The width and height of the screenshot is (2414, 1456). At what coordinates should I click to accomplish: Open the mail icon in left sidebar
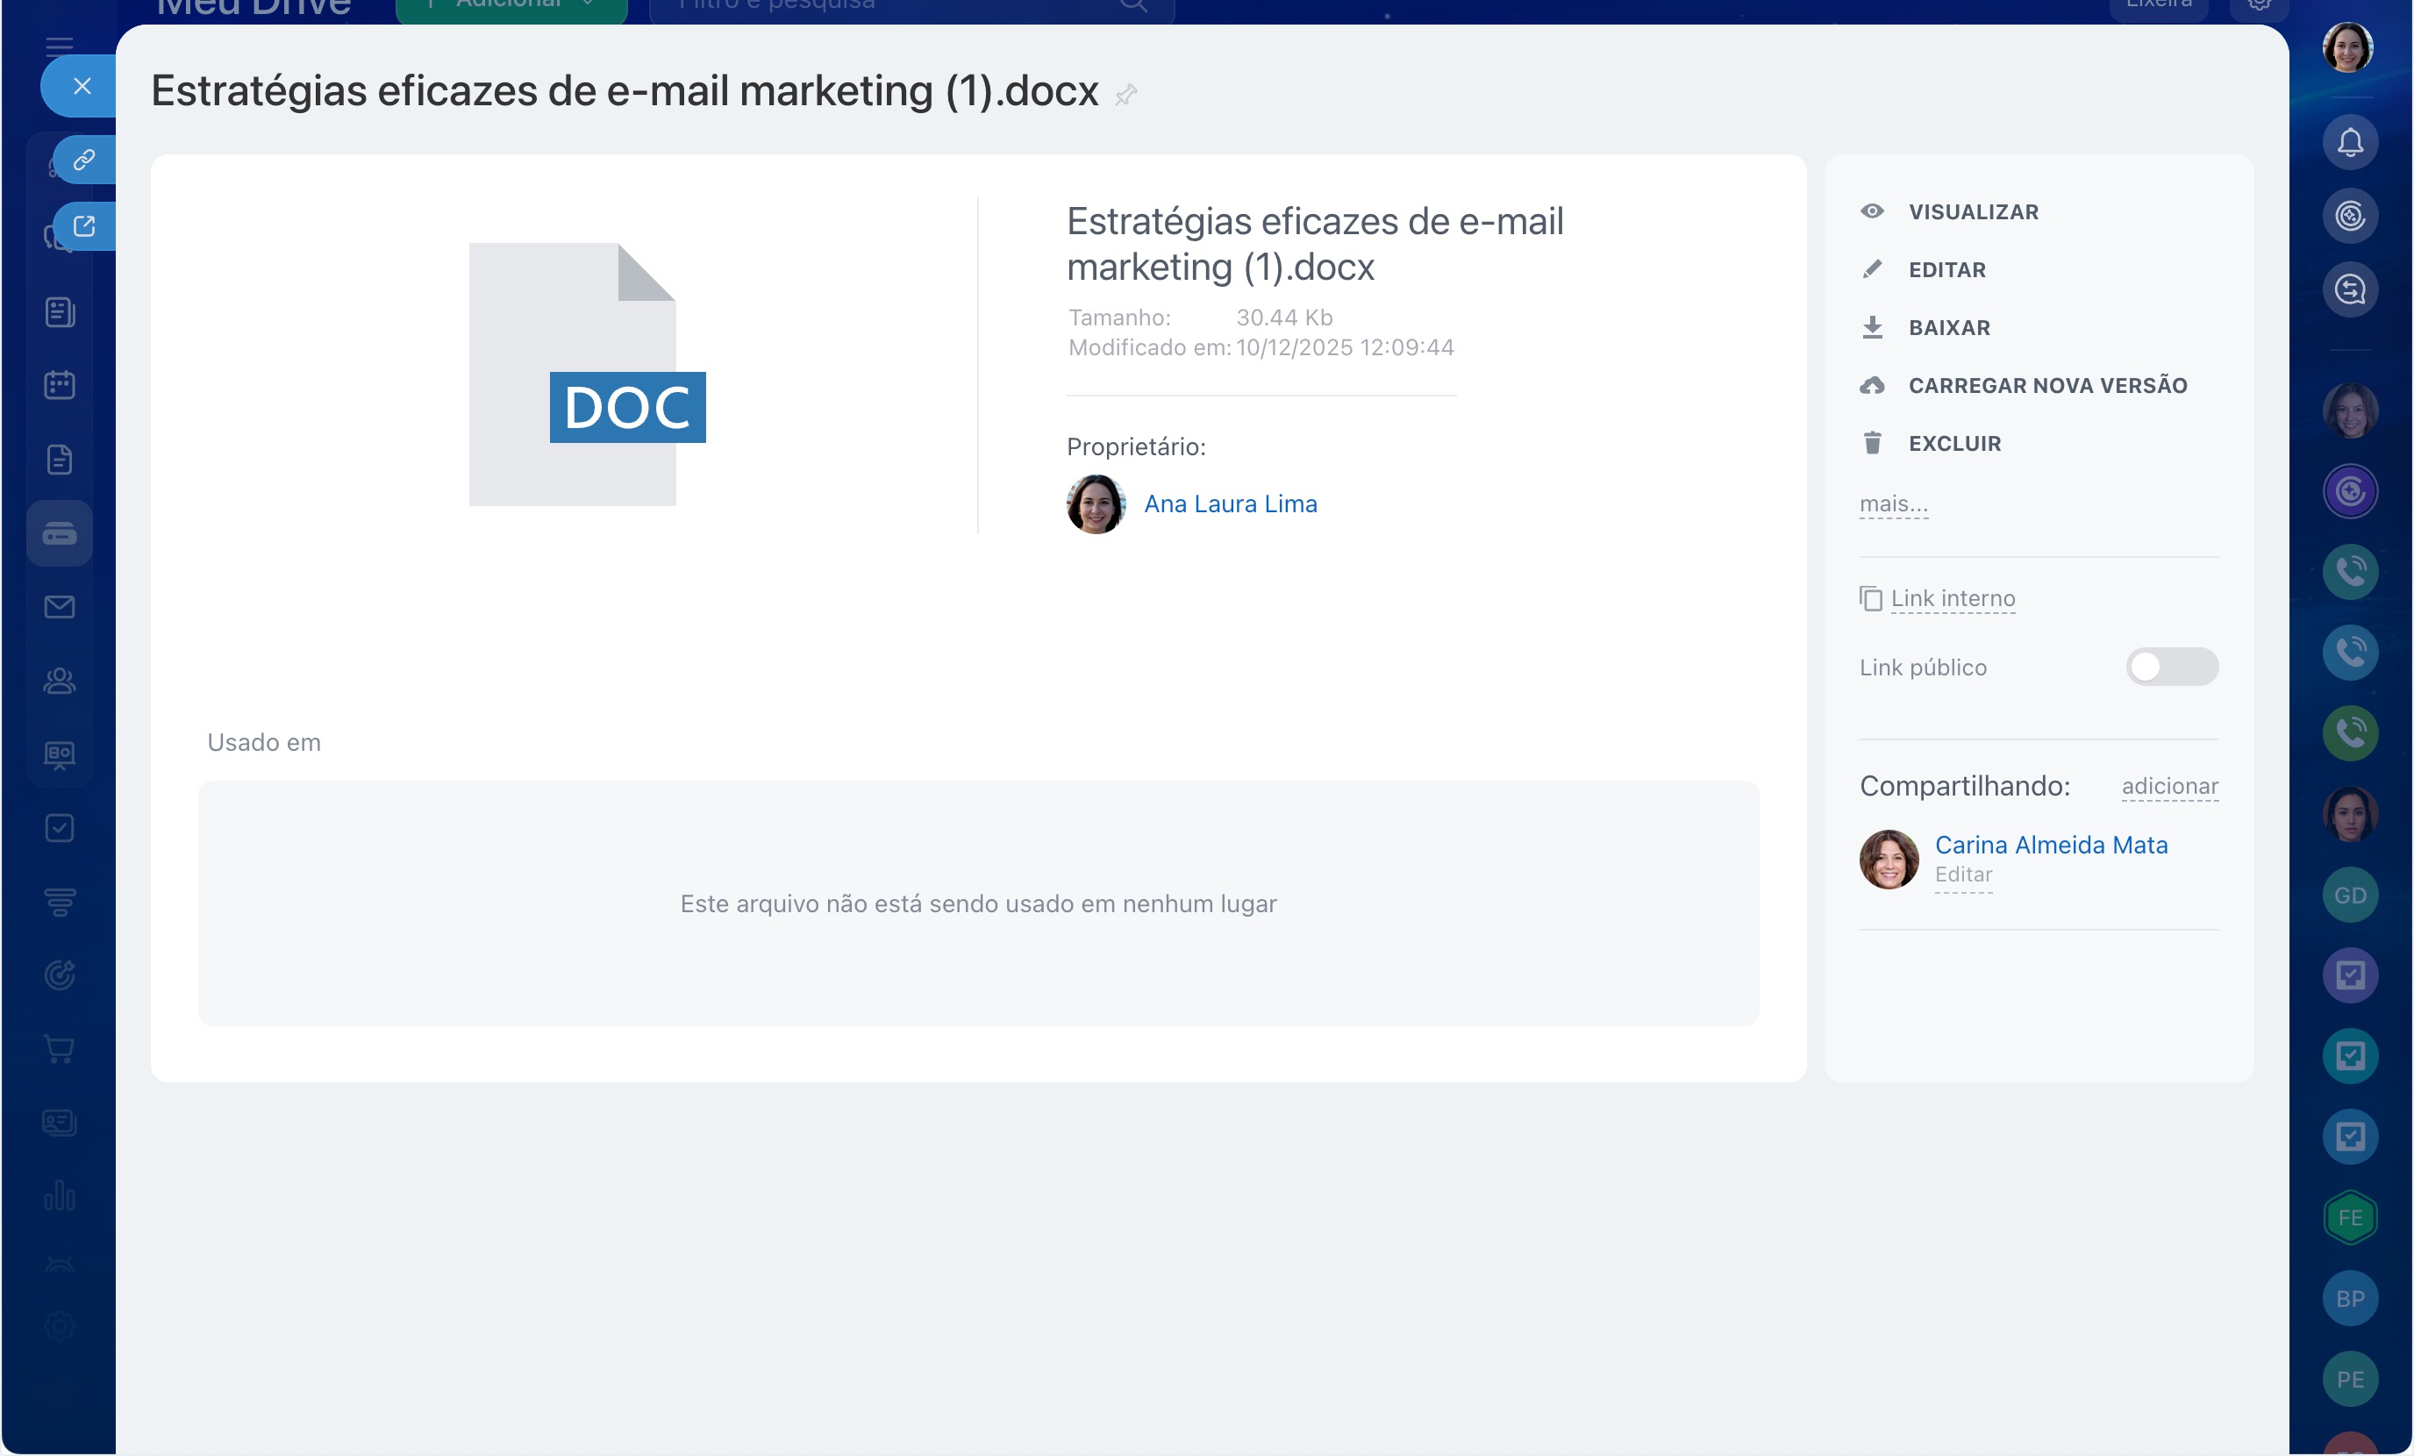coord(60,606)
